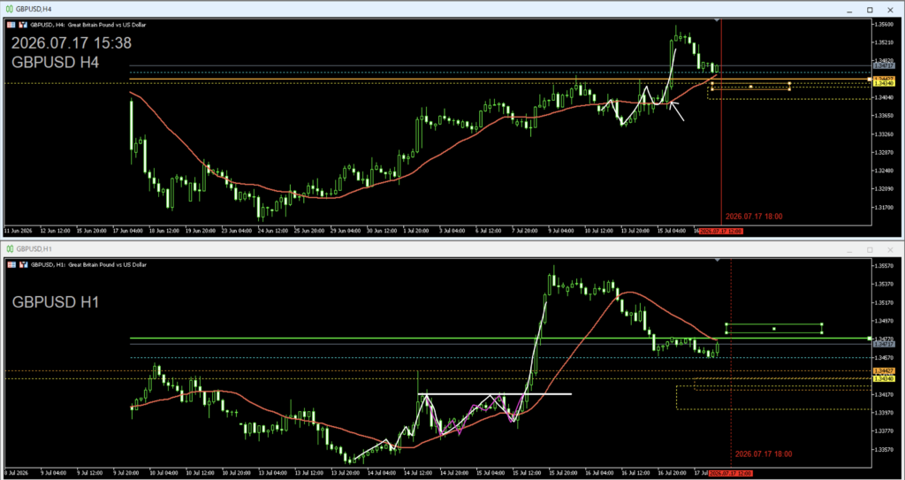The height and width of the screenshot is (480, 905).
Task: Click the orange horizontal line's handle in H4
Action: click(870, 79)
